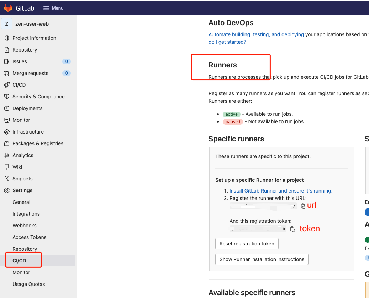Click Show Runner installation instructions button
The image size is (369, 298).
262,259
